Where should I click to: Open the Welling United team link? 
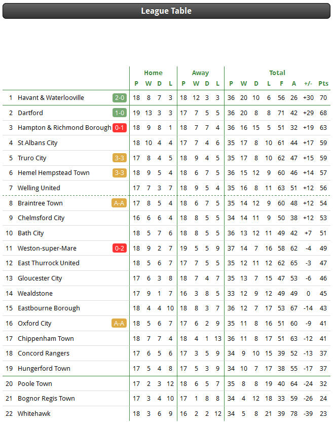pos(39,188)
